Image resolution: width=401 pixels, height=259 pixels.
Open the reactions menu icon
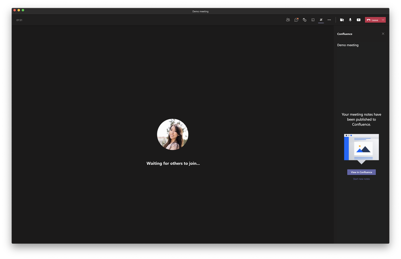coord(305,20)
